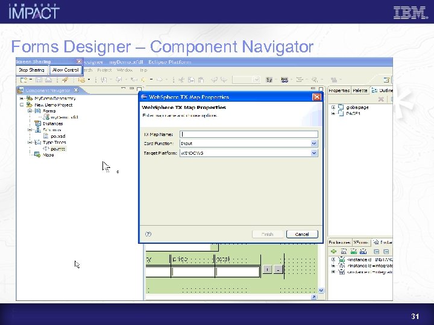Viewport: 434px width, 325px height.
Task: Click the green plus add instance icon
Action: 334,251
